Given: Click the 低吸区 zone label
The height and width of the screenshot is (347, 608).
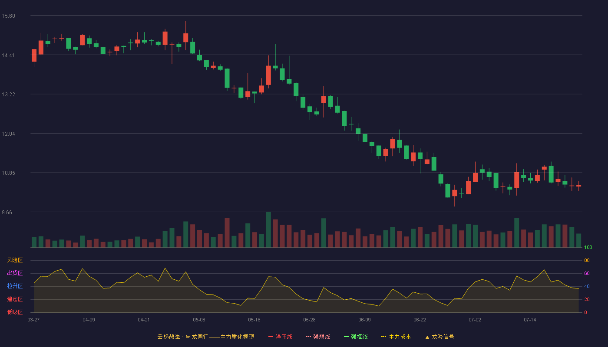Looking at the screenshot, I should [x=15, y=312].
